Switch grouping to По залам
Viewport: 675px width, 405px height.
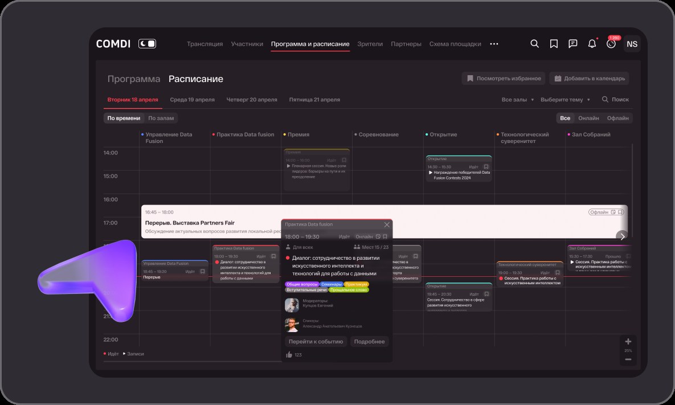161,118
